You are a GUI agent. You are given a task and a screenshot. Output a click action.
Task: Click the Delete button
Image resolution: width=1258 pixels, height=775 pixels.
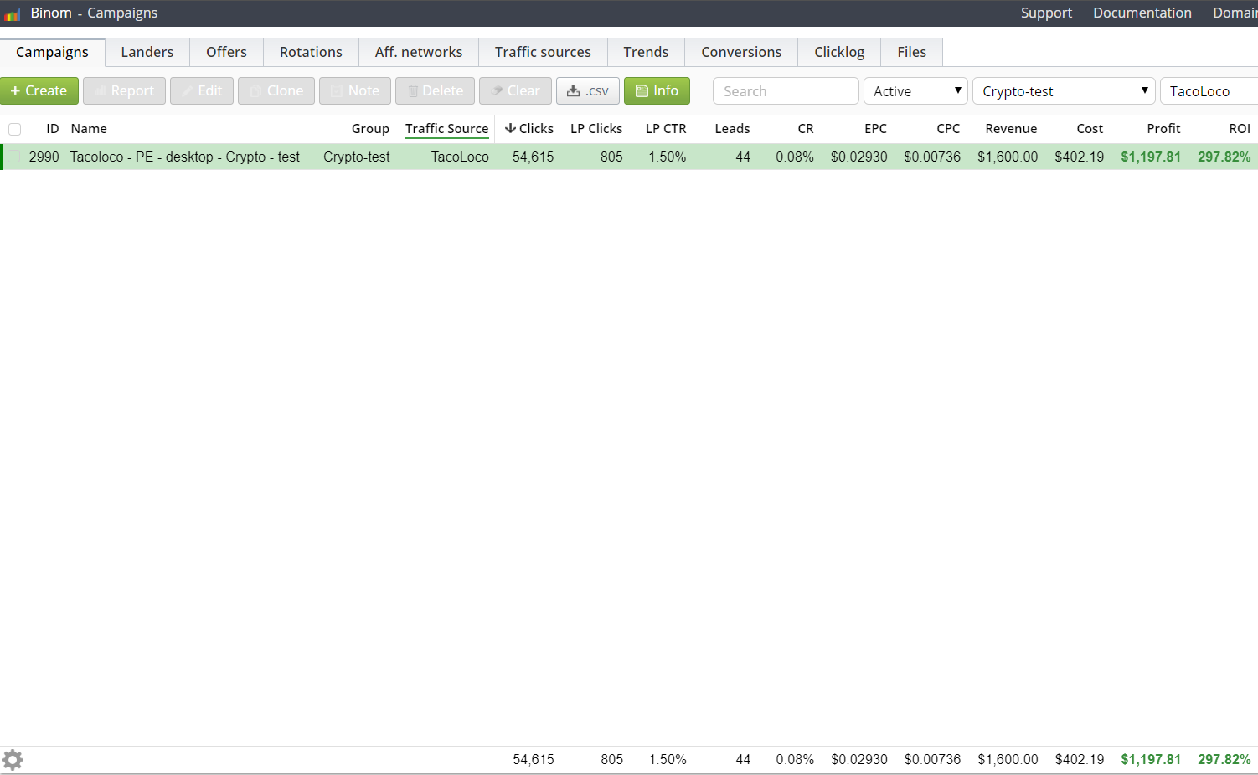[436, 90]
